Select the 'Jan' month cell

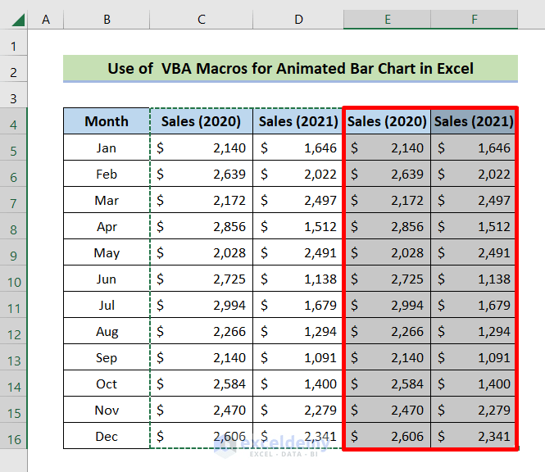tap(107, 147)
